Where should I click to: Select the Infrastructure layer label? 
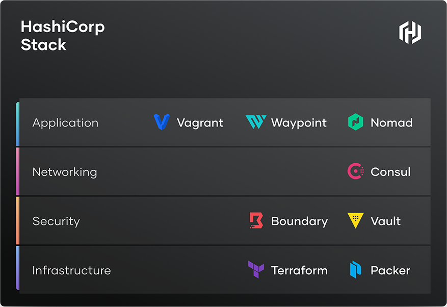coord(71,270)
